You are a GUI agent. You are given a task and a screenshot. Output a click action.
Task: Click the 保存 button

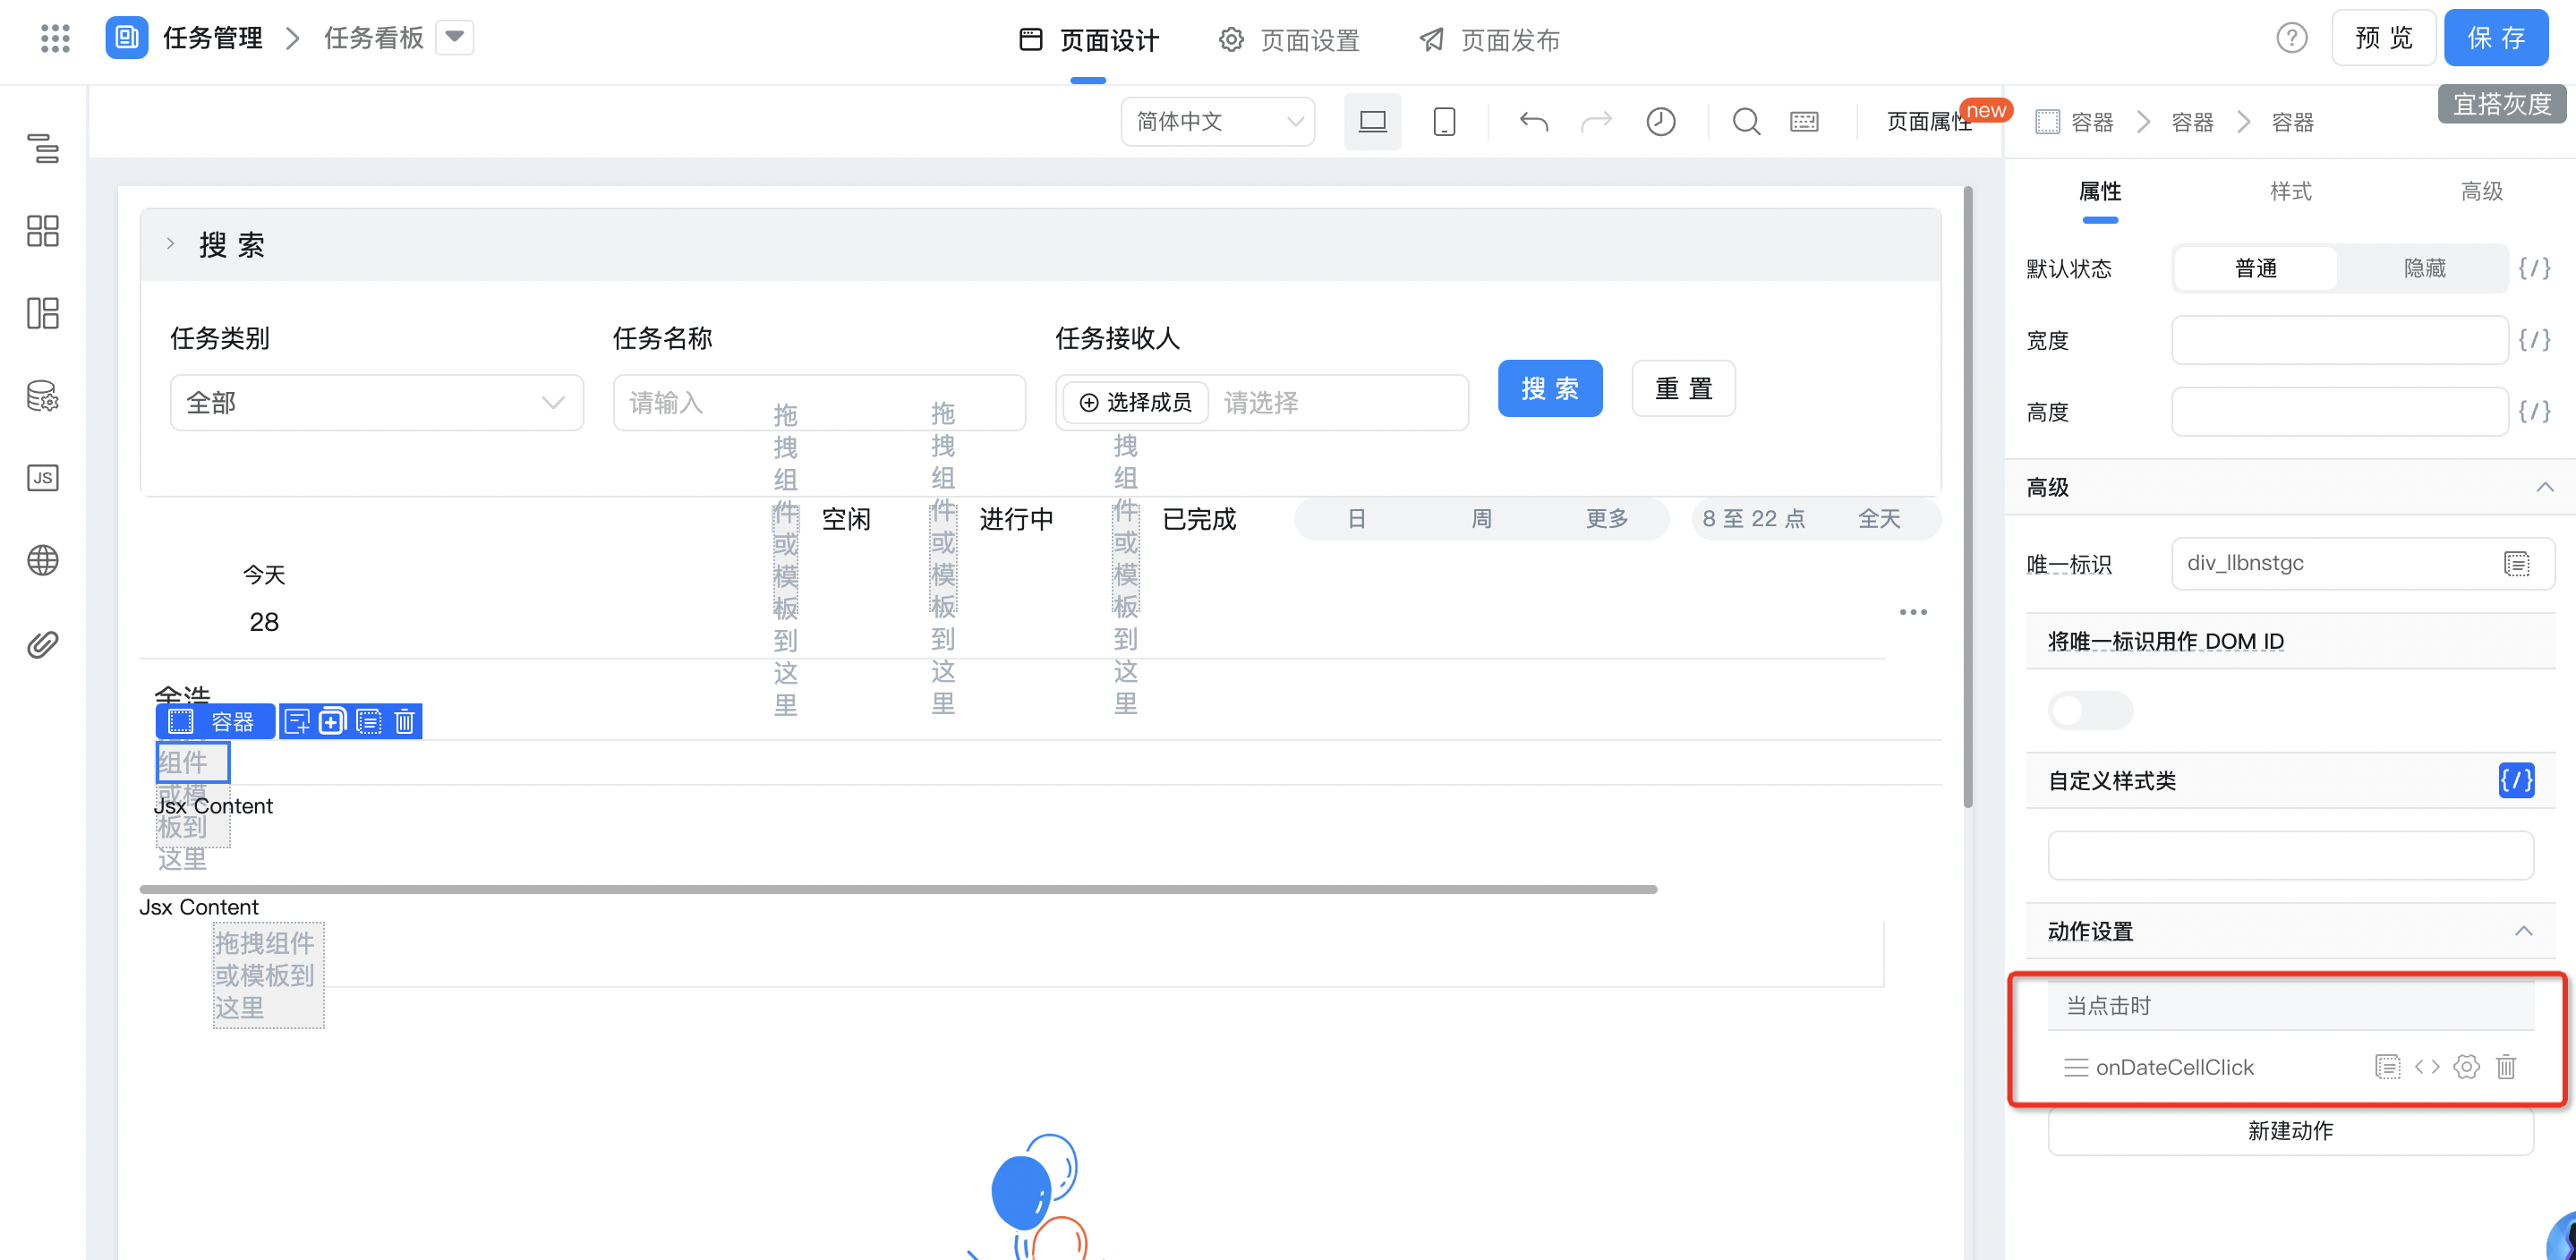(x=2495, y=38)
